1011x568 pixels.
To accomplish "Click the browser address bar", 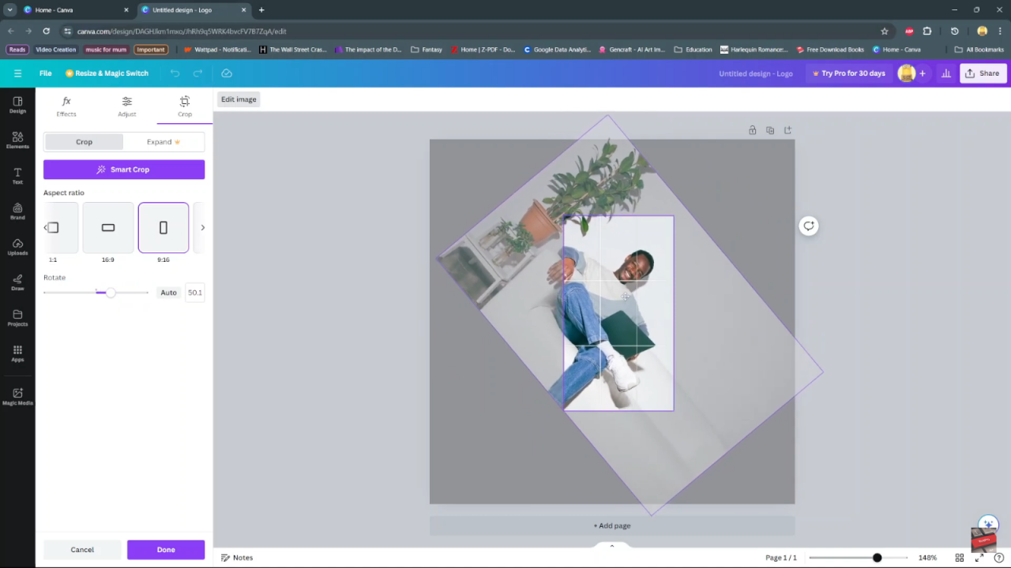I will 474,31.
